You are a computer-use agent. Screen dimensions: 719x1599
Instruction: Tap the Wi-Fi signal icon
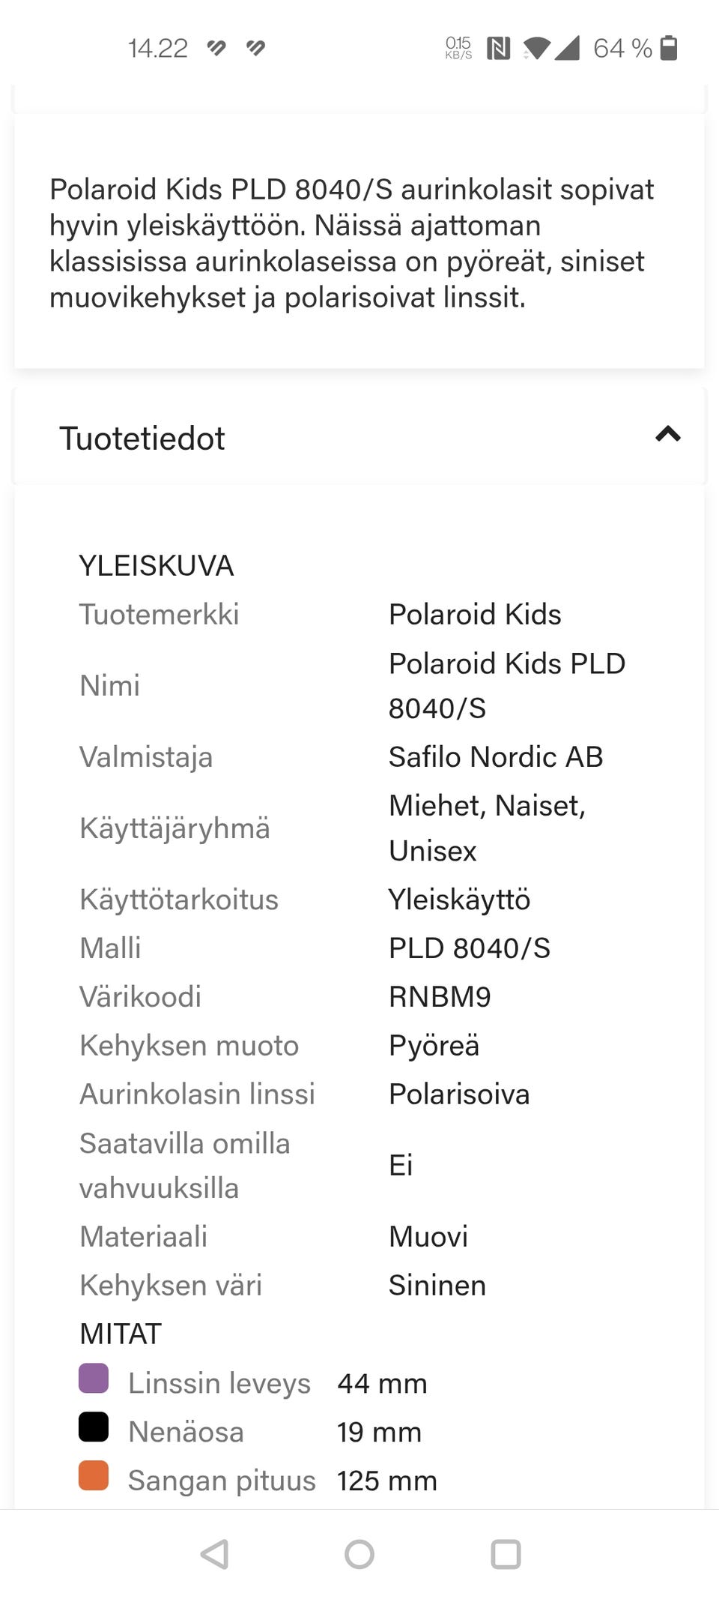point(536,49)
